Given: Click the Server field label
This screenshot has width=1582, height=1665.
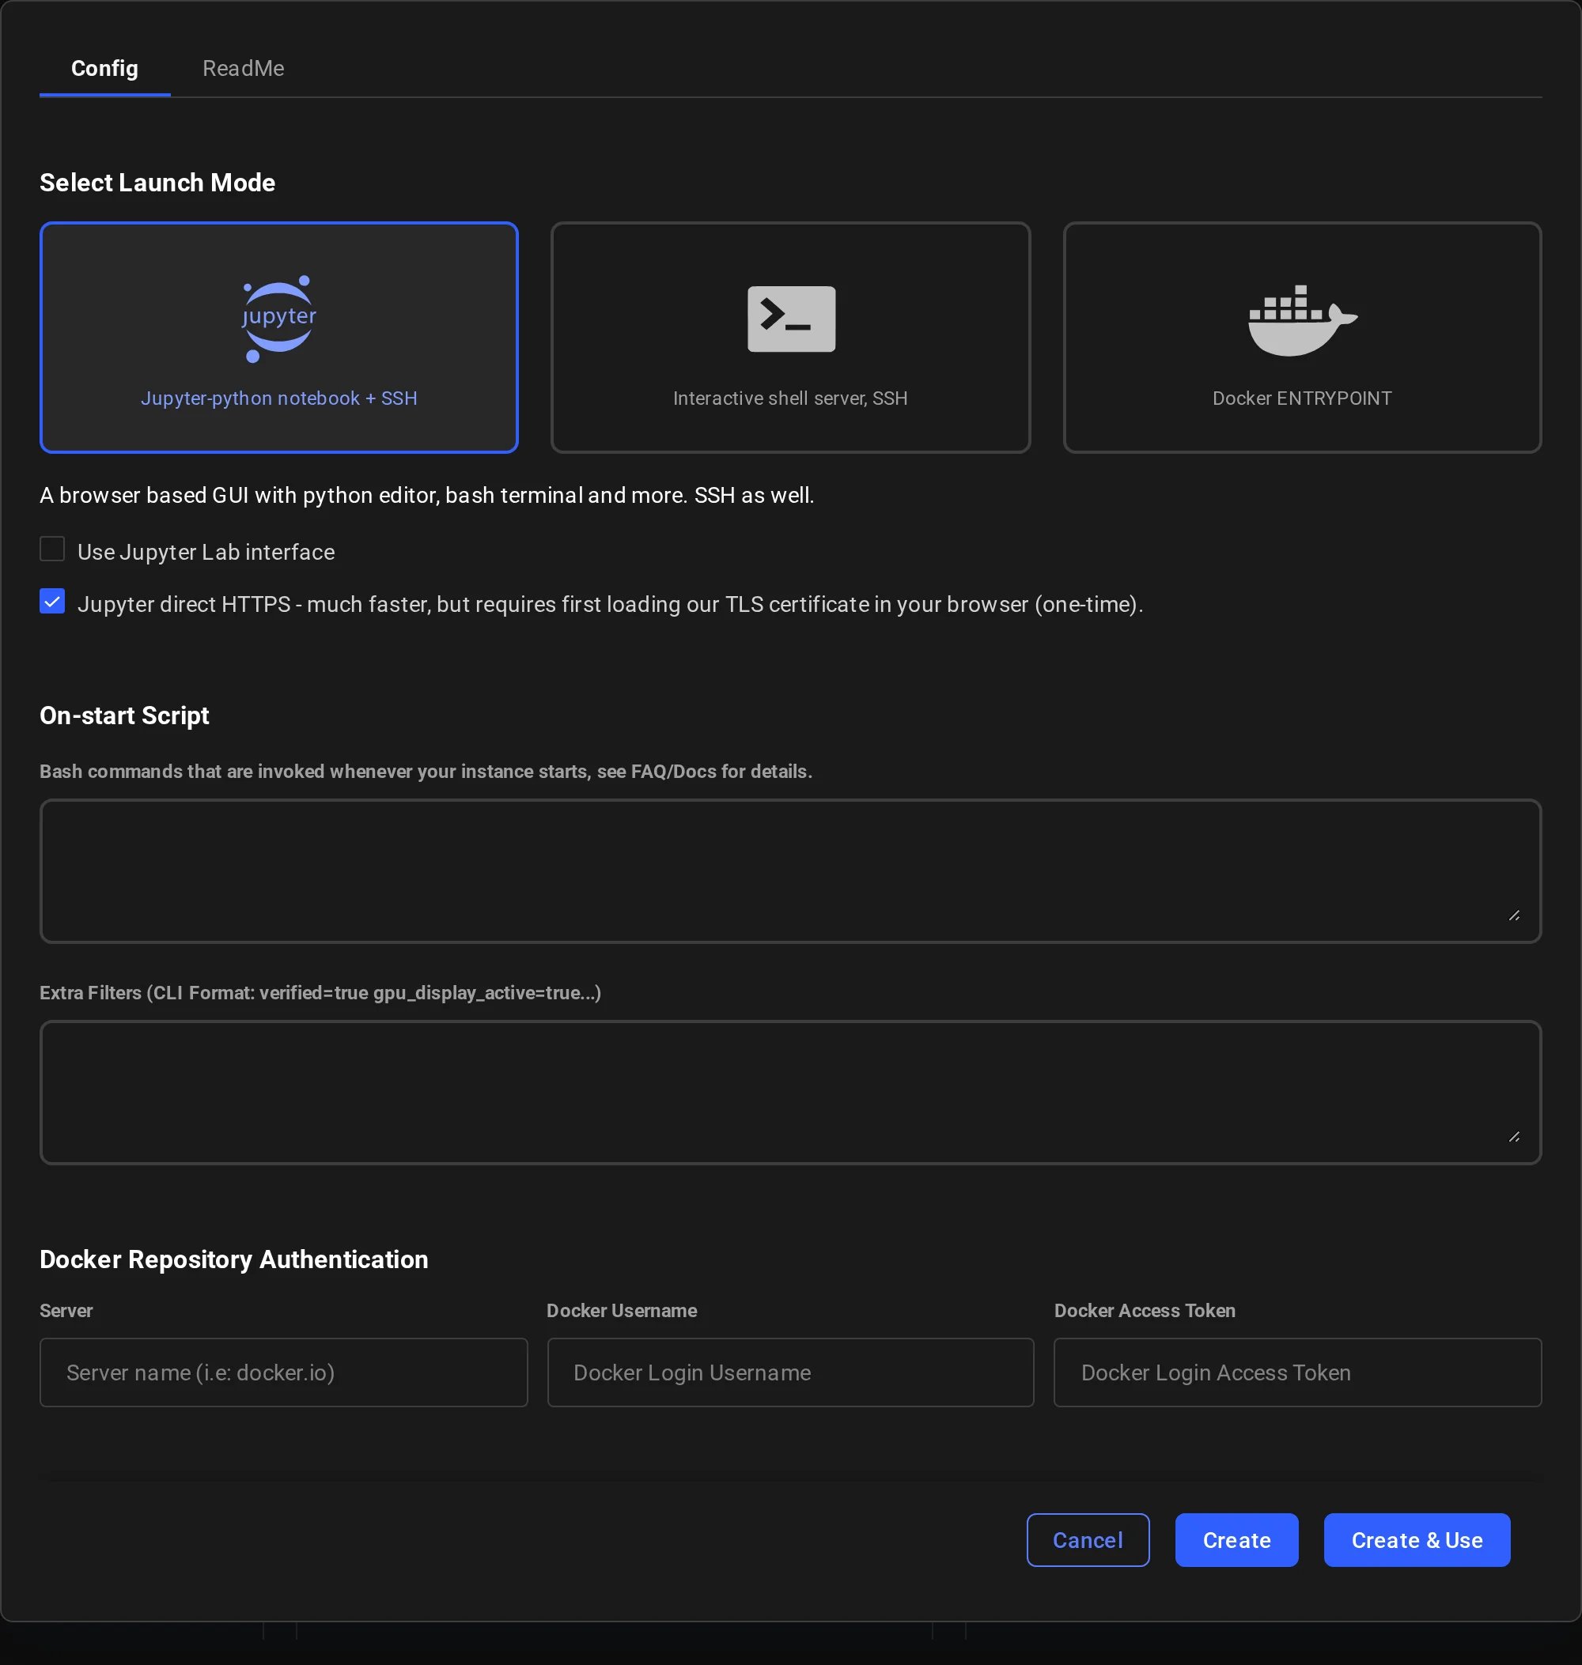Looking at the screenshot, I should point(66,1311).
